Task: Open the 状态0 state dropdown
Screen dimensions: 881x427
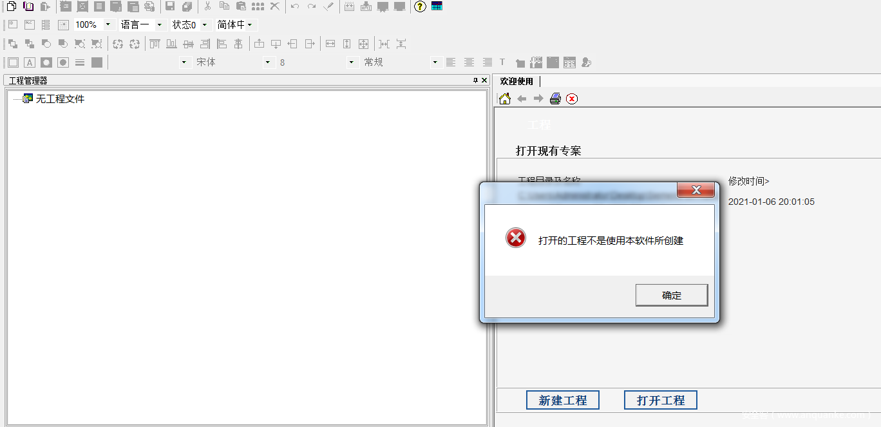Action: coord(204,24)
